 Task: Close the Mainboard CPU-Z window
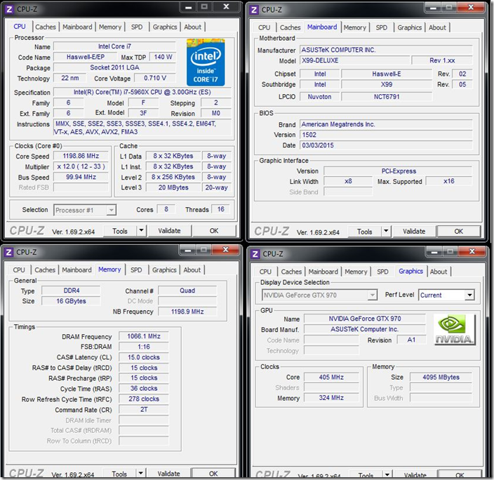tap(471, 7)
